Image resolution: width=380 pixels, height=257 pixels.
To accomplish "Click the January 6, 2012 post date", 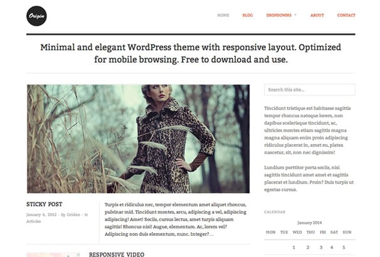I will pyautogui.click(x=41, y=214).
